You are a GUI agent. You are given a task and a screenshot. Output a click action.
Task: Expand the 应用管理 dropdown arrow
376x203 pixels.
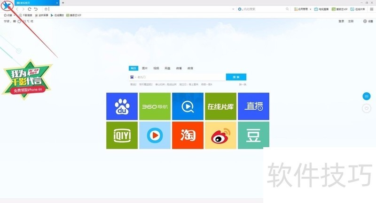310,9
